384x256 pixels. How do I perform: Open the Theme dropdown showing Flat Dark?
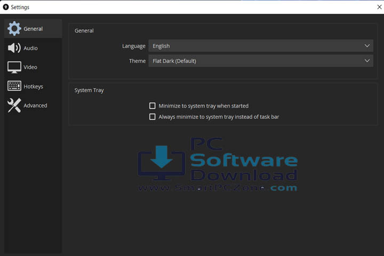(261, 61)
